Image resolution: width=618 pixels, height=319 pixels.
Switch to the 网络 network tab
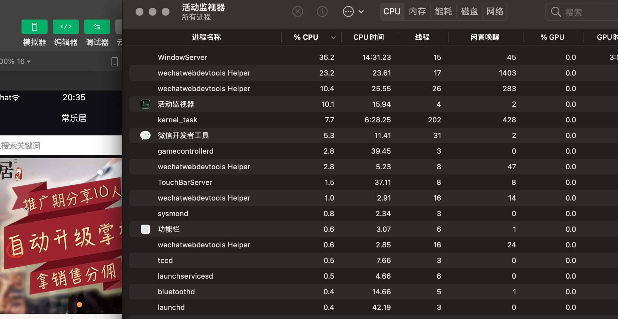[495, 12]
